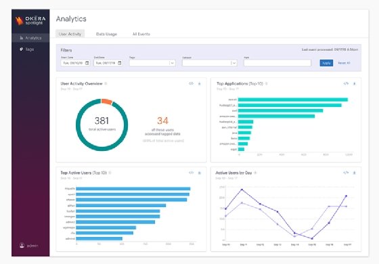Click the Apply filters button

[x=326, y=63]
